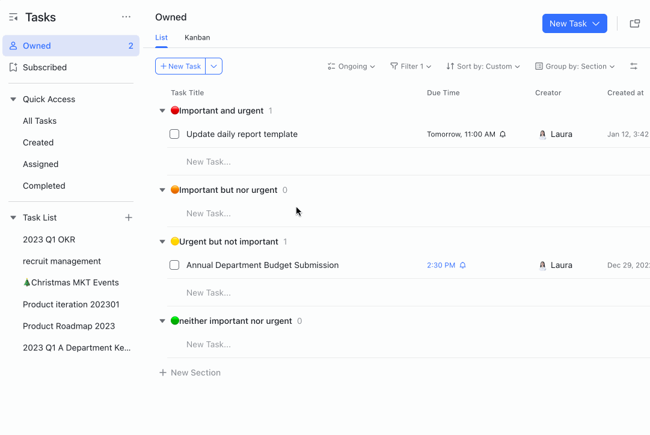Open due time Tomorrow, 11:00 AM
650x435 pixels.
pos(461,134)
